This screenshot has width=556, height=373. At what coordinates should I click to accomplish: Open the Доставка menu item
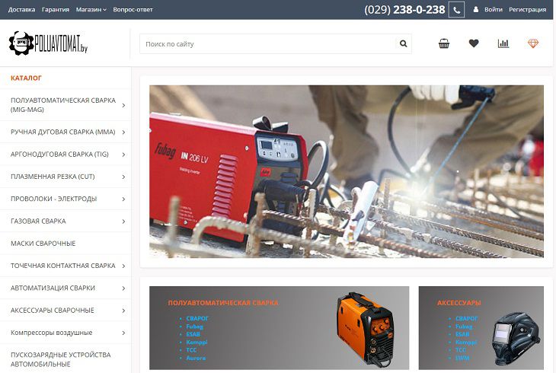21,10
